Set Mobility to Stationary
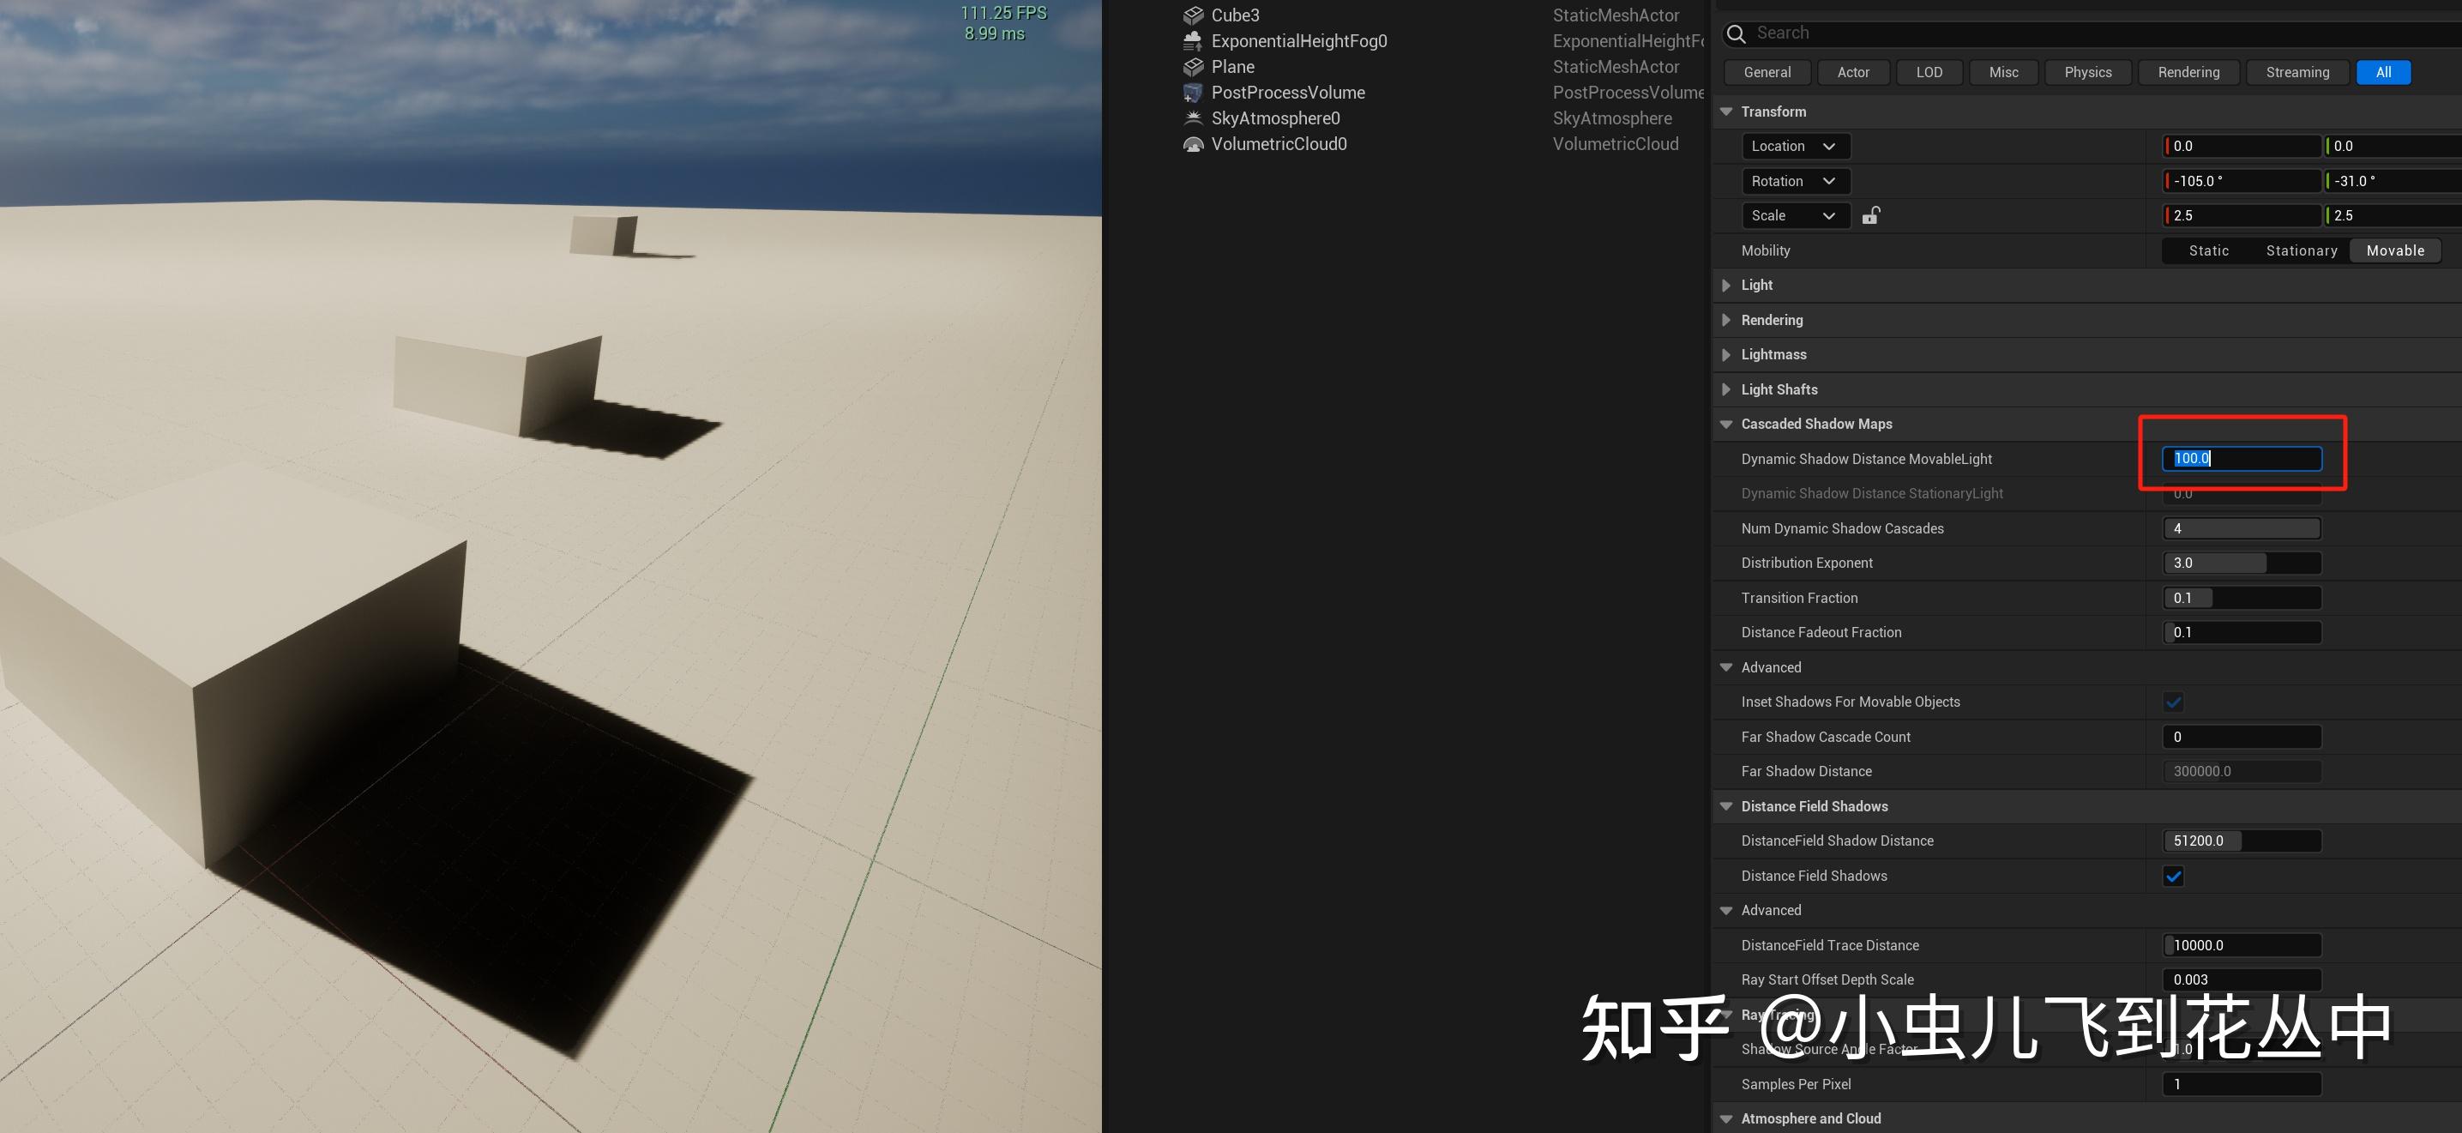 tap(2301, 250)
